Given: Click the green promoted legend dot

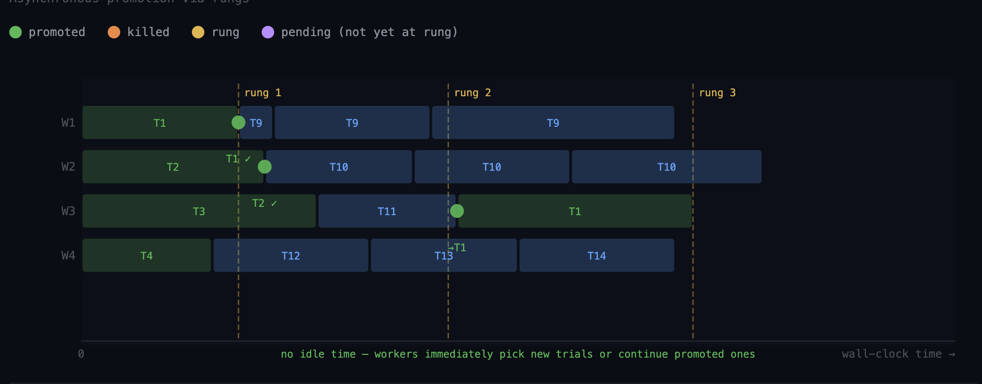Looking at the screenshot, I should 16,32.
